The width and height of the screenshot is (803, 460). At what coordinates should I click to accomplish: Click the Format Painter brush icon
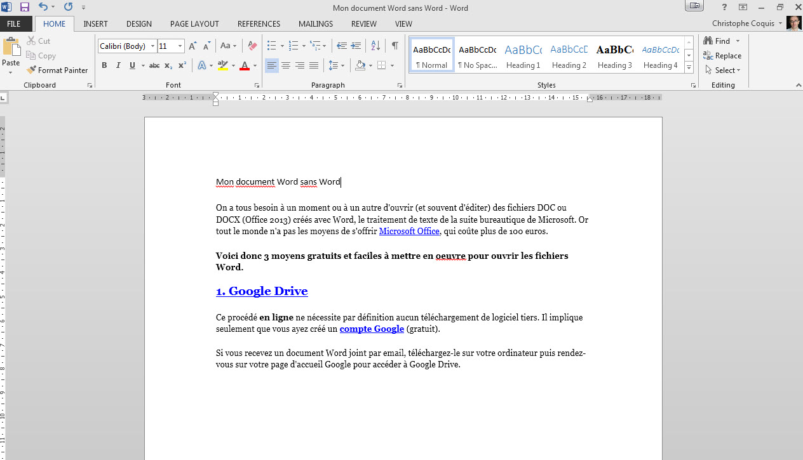[31, 70]
